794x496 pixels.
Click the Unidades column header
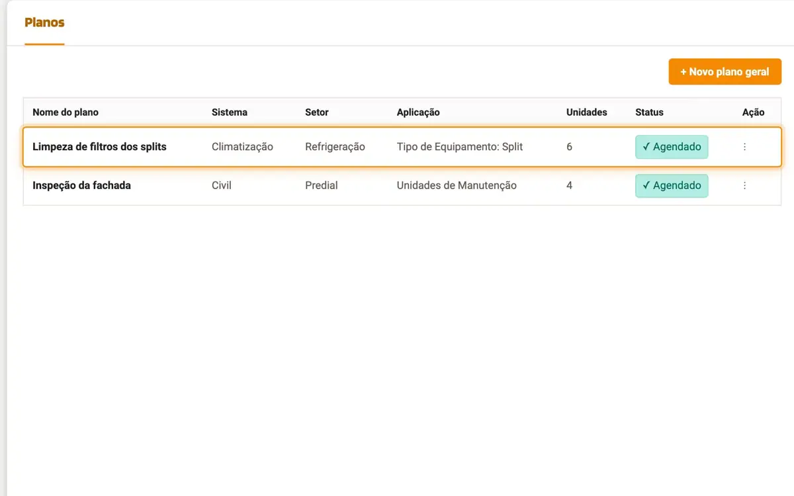pos(587,112)
